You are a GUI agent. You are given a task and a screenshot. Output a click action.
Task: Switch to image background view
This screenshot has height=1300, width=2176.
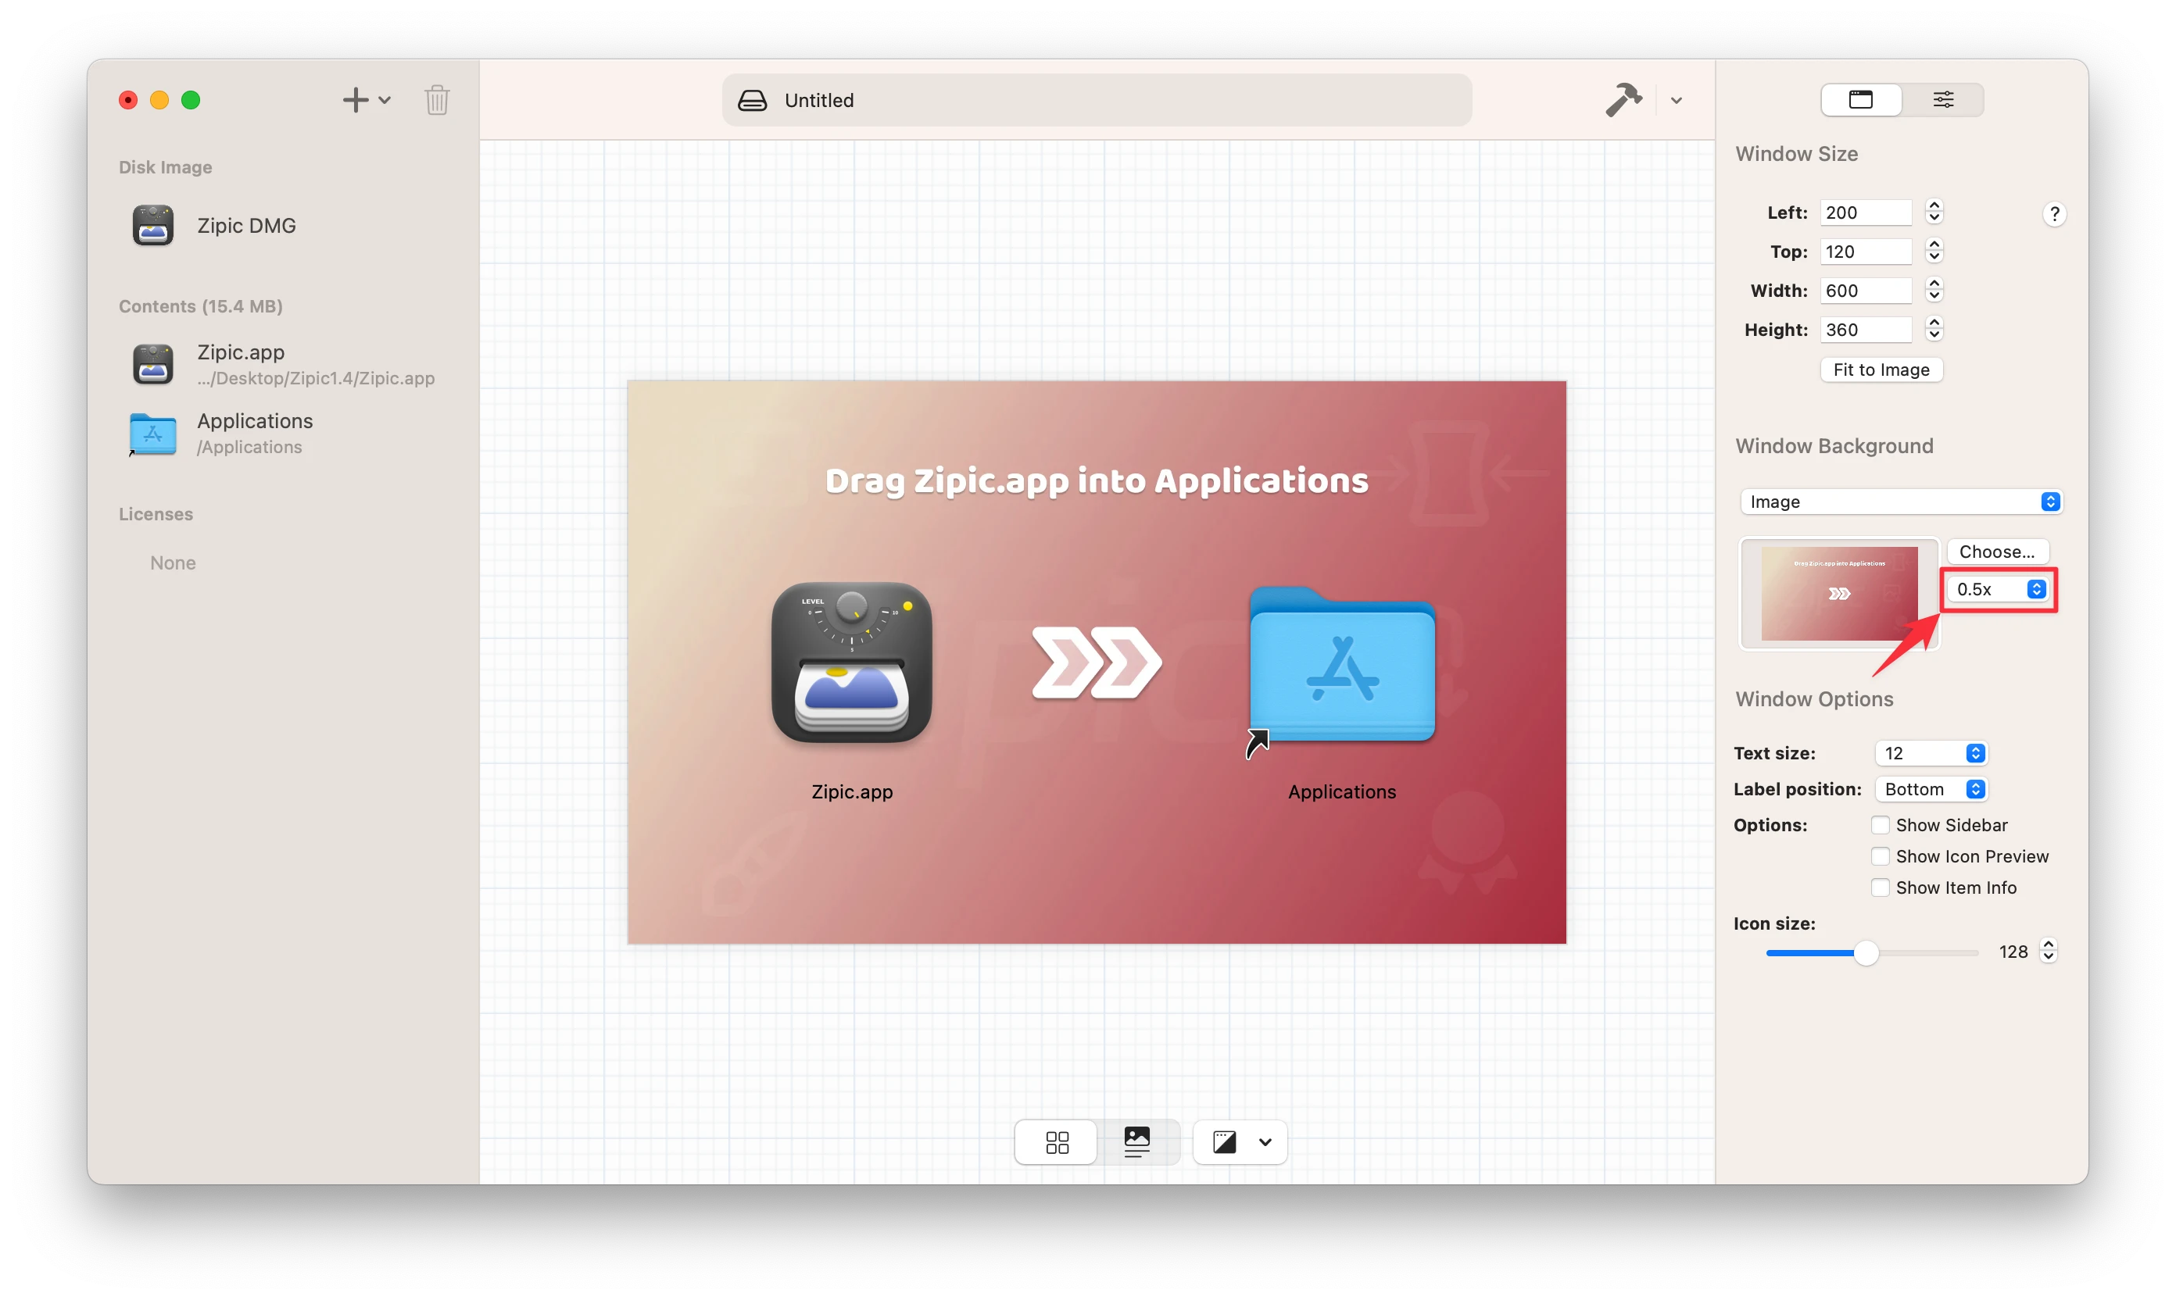[1136, 1141]
